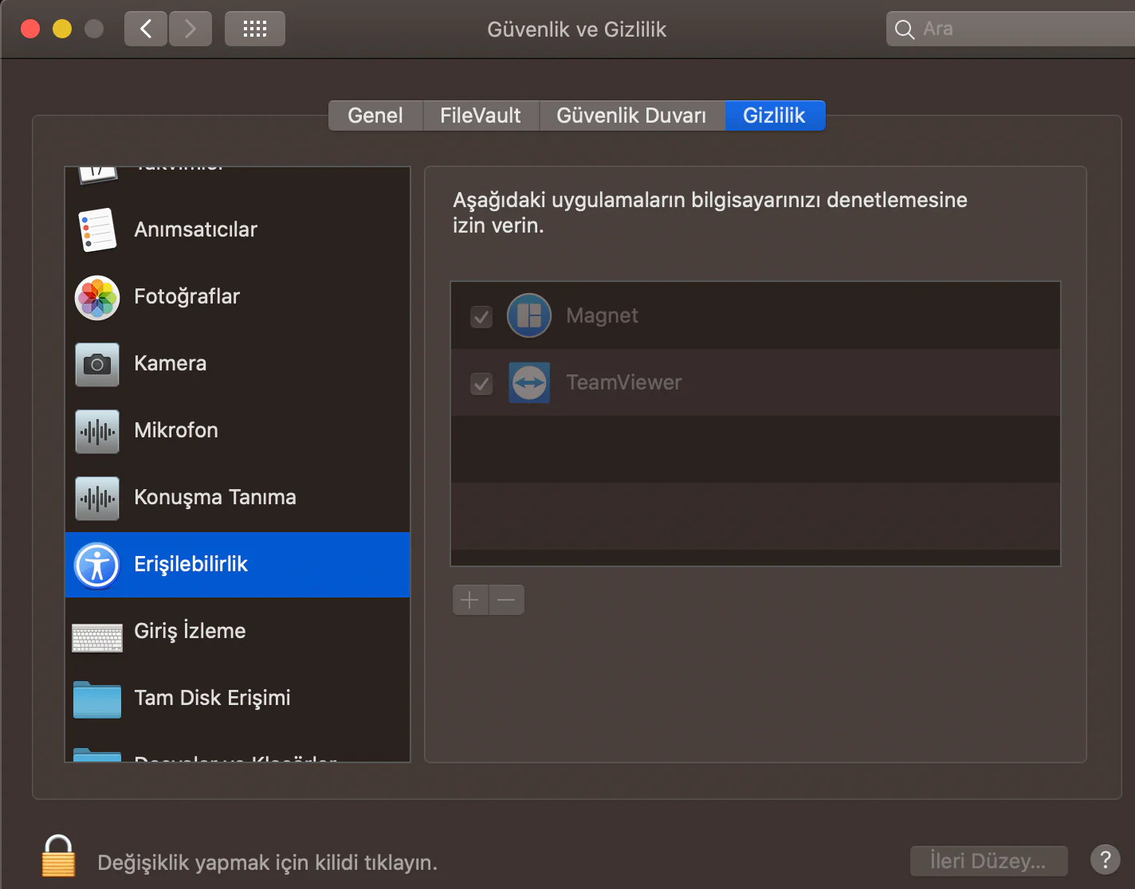Select Konuşma Tanıma speech recognition icon
This screenshot has width=1135, height=889.
[96, 498]
